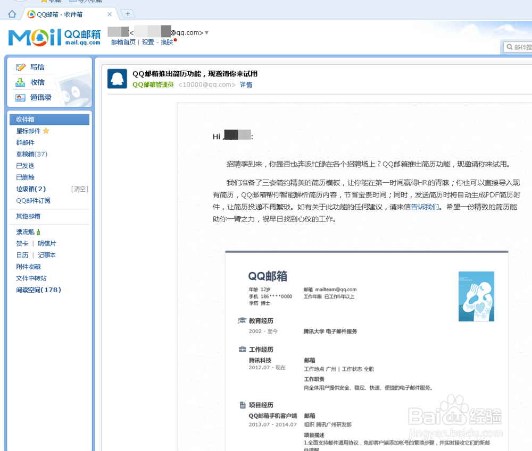Open 已发送 sent folder
This screenshot has height=451, width=532.
(x=25, y=166)
